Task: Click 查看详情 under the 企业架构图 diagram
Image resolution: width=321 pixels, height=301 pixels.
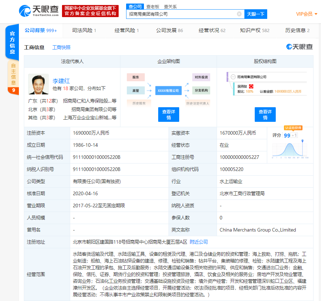Action: [x=169, y=114]
